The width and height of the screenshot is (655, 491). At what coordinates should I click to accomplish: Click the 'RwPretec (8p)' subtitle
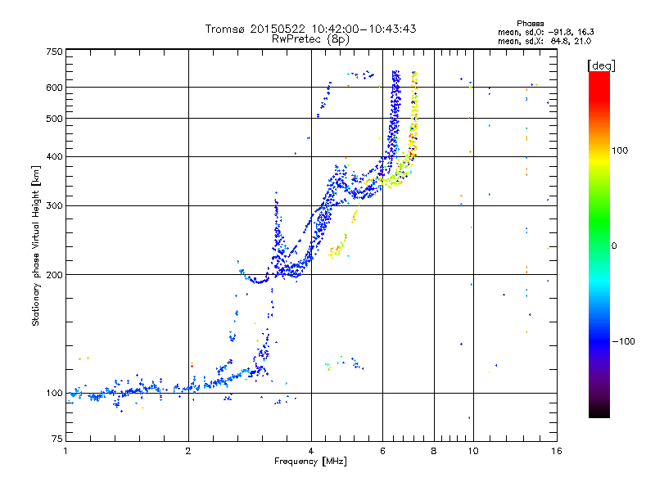(310, 39)
